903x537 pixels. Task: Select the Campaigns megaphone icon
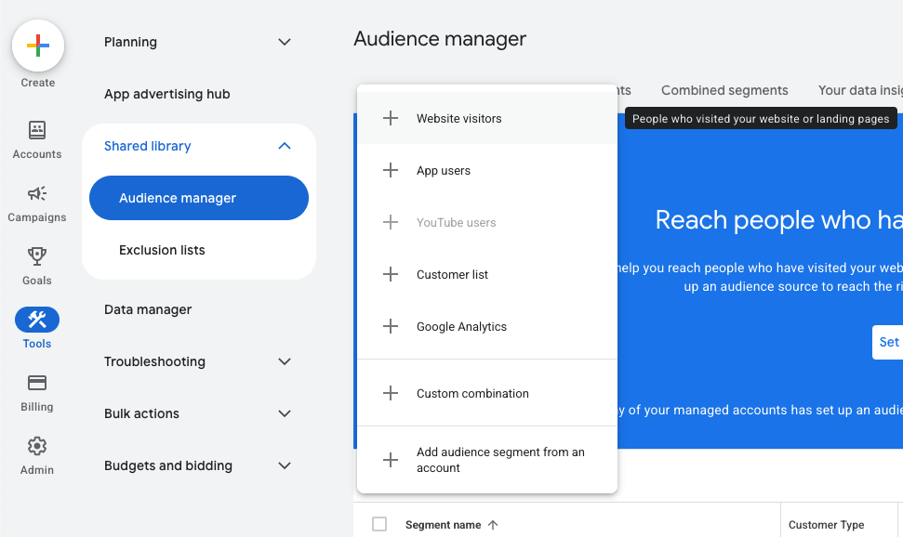point(37,194)
